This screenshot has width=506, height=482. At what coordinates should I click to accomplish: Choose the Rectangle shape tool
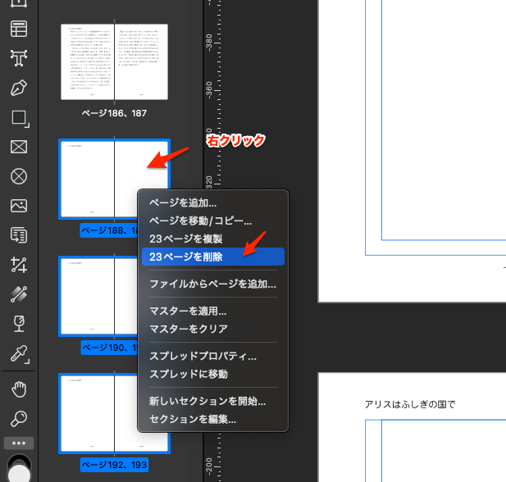pyautogui.click(x=19, y=117)
